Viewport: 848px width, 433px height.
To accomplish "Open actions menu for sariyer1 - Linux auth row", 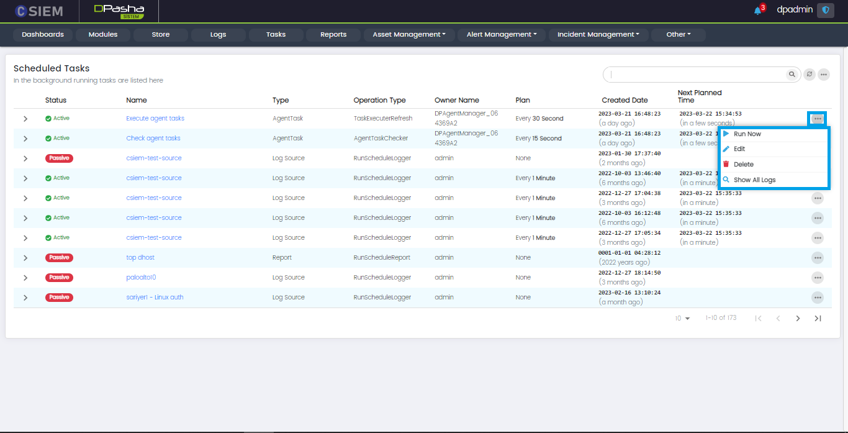I will [818, 298].
